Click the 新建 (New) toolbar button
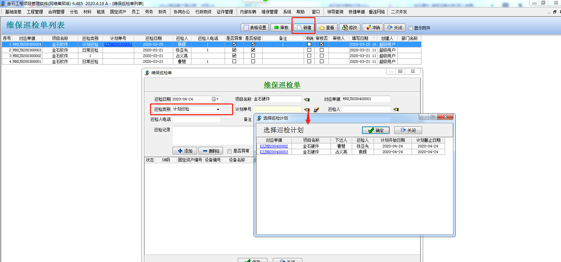This screenshot has width=561, height=262. pyautogui.click(x=304, y=28)
